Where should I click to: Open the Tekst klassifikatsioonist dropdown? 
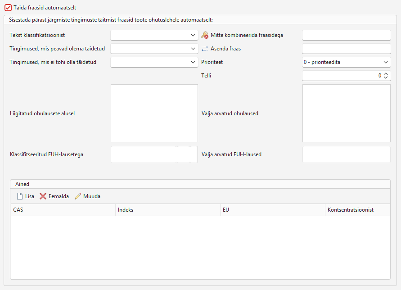(x=154, y=35)
